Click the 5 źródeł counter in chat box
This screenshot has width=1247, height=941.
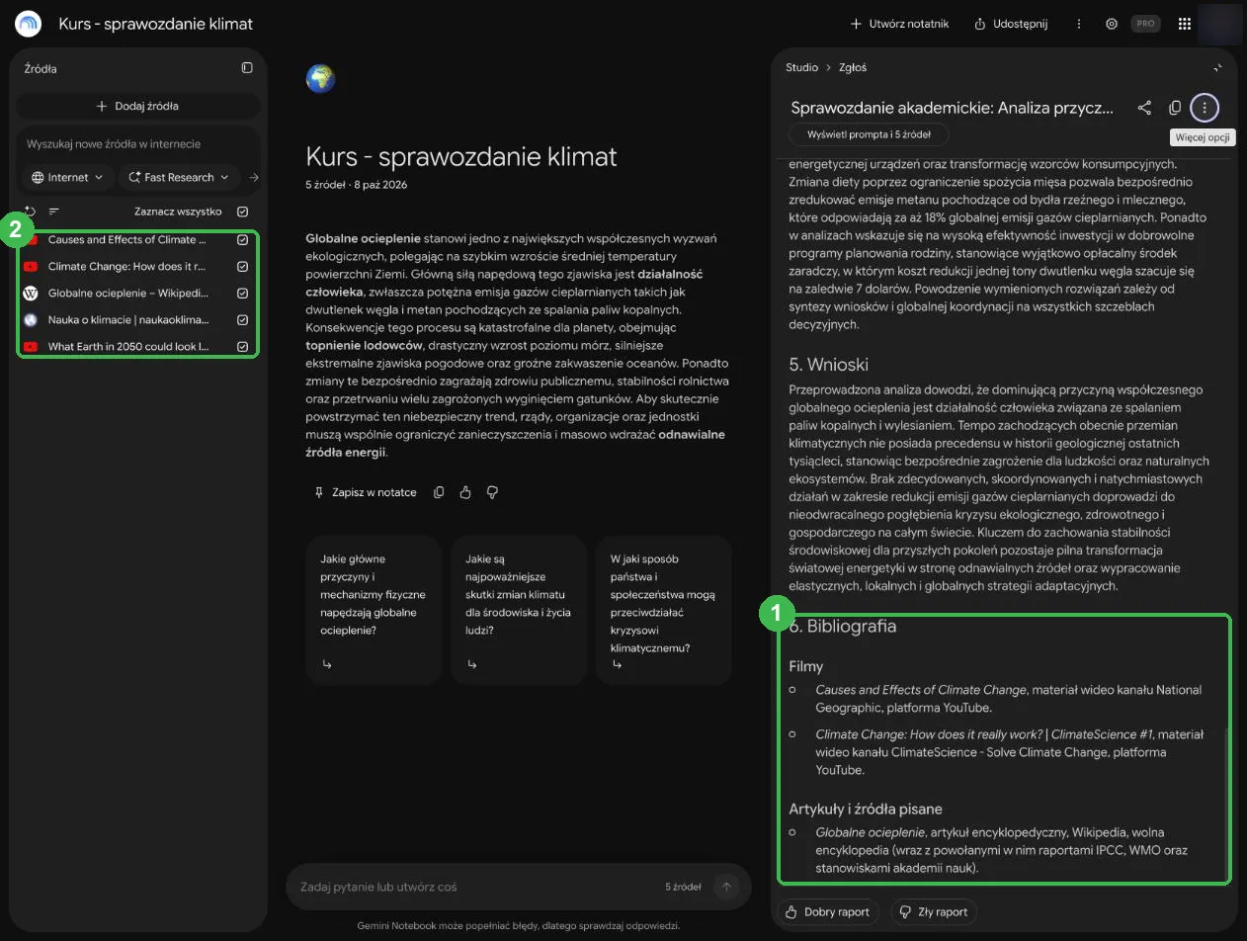click(683, 887)
